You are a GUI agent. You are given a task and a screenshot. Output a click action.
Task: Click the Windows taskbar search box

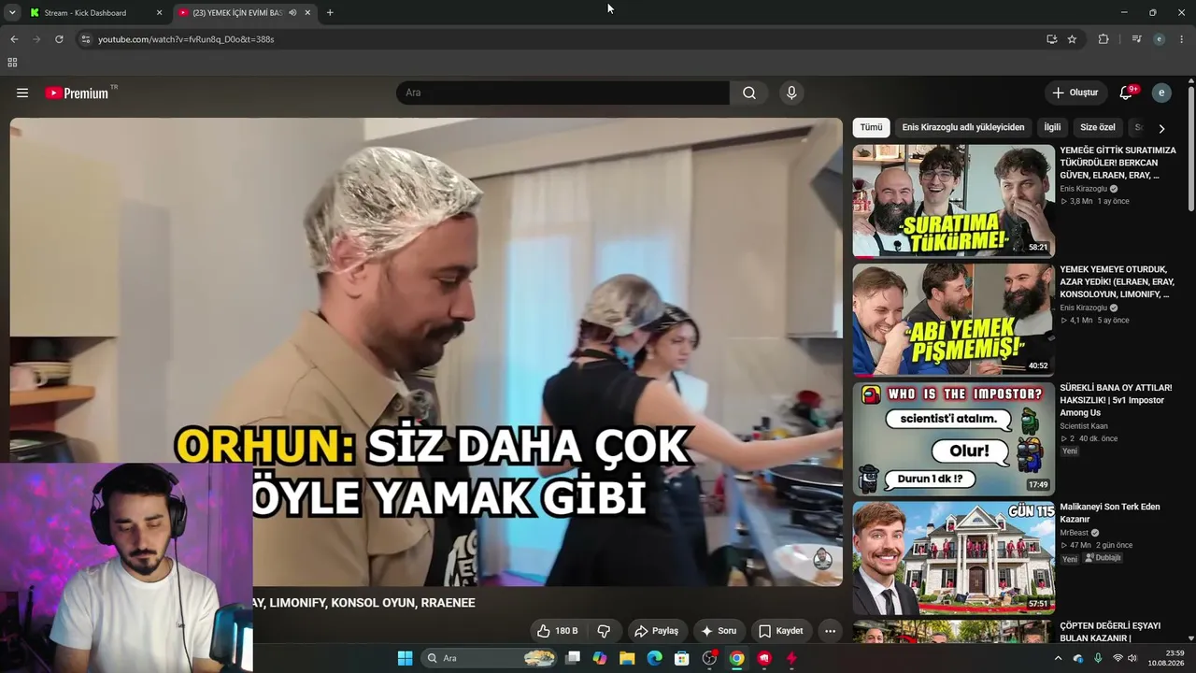tap(490, 658)
